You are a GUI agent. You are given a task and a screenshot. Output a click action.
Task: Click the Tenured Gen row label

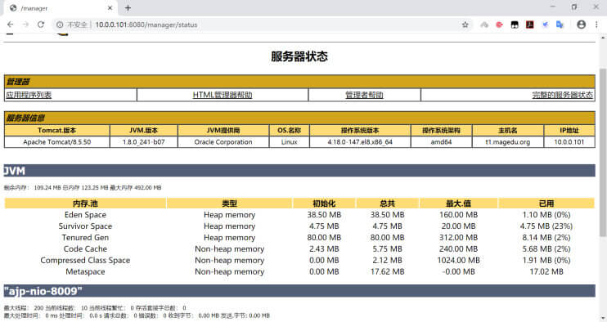[85, 237]
